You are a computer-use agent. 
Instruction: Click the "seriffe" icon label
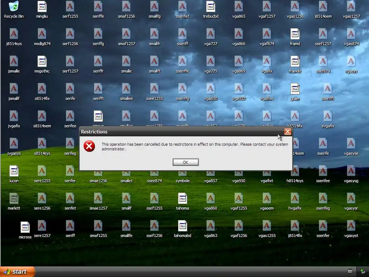[98, 16]
